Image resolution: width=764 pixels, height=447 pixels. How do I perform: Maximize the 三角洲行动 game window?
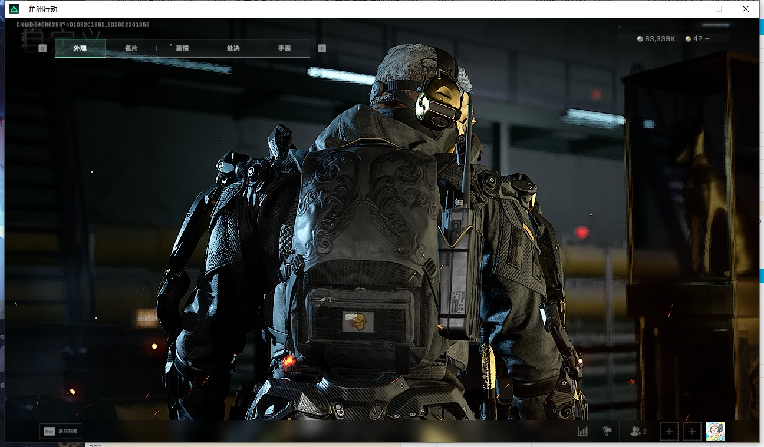tap(718, 9)
